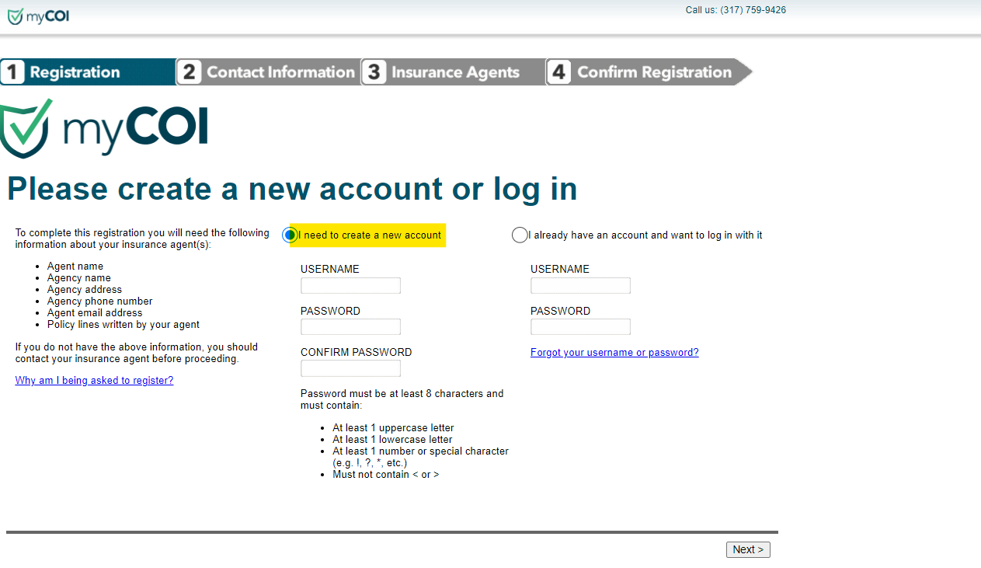The image size is (981, 568).
Task: Click the USERNAME field under existing account login
Action: 579,285
